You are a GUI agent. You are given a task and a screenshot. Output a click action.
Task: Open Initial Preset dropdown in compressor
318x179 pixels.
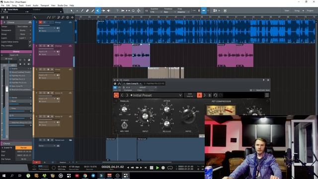click(x=180, y=95)
